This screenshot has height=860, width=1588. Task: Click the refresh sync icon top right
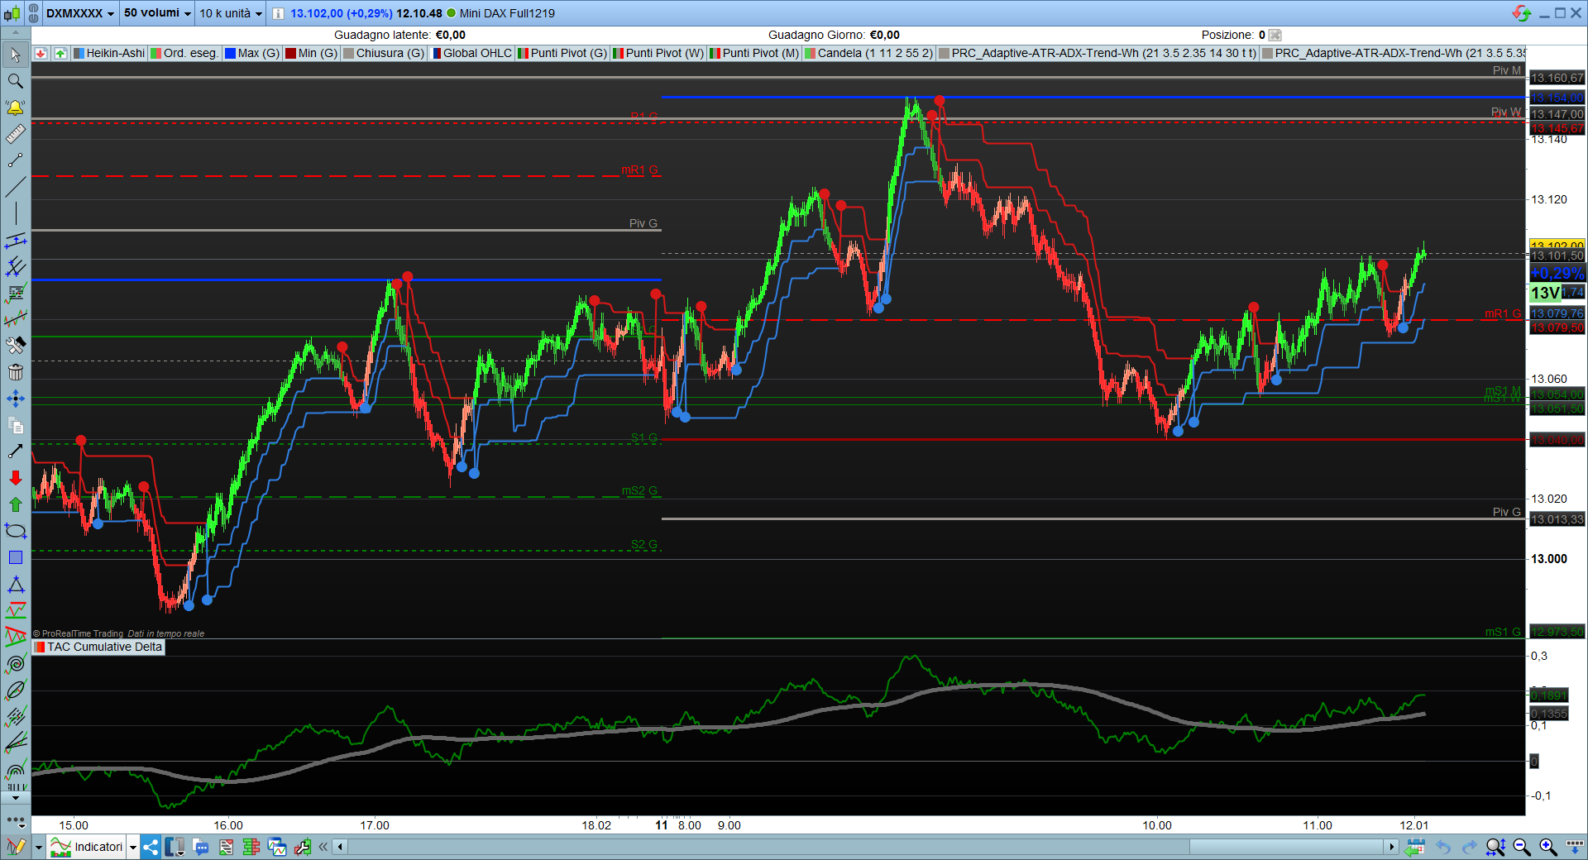point(1522,13)
